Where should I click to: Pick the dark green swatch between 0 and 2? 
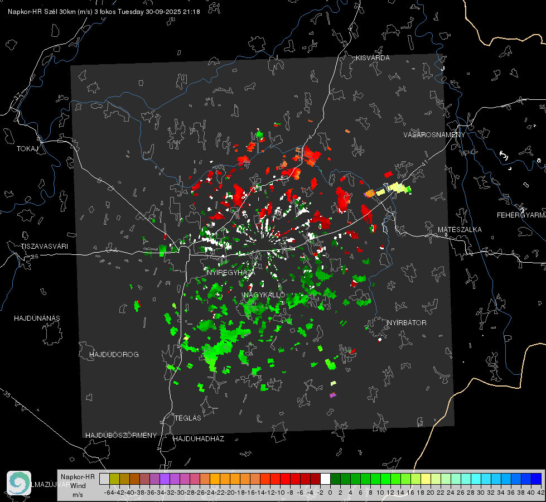(x=335, y=479)
